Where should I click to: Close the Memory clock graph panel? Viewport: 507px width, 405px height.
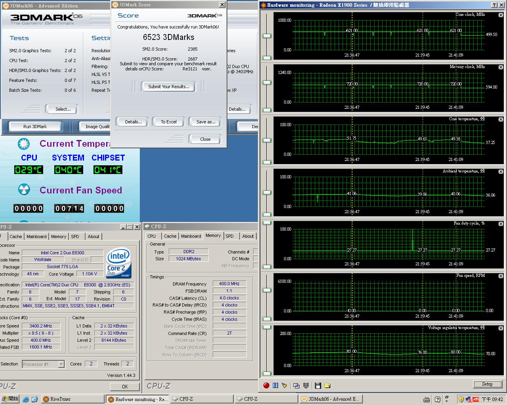[501, 67]
